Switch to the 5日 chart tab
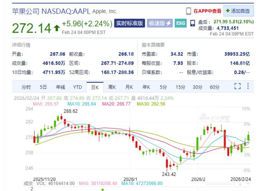Image resolution: width=270 pixels, height=191 pixels. pos(43,87)
